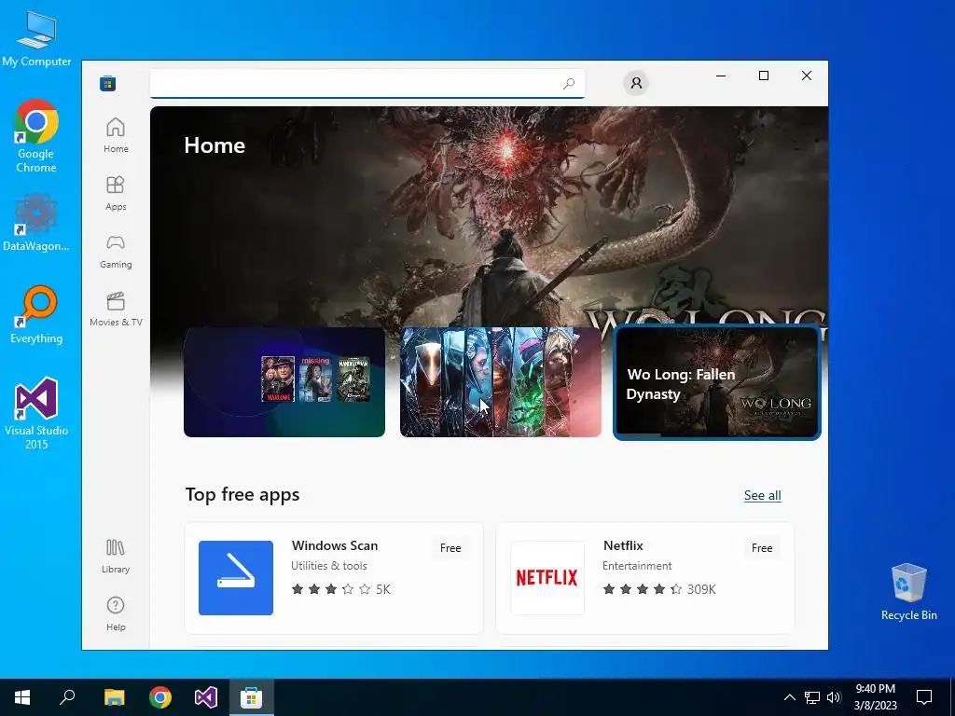Select the Wo Long: Fallen Dynasty card
Screen dimensions: 955x716
pos(717,381)
